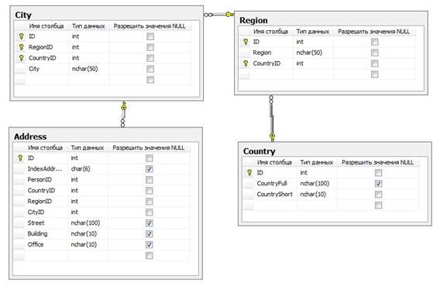This screenshot has height=285, width=440.
Task: Select Office column name in Address
Action: [36, 244]
